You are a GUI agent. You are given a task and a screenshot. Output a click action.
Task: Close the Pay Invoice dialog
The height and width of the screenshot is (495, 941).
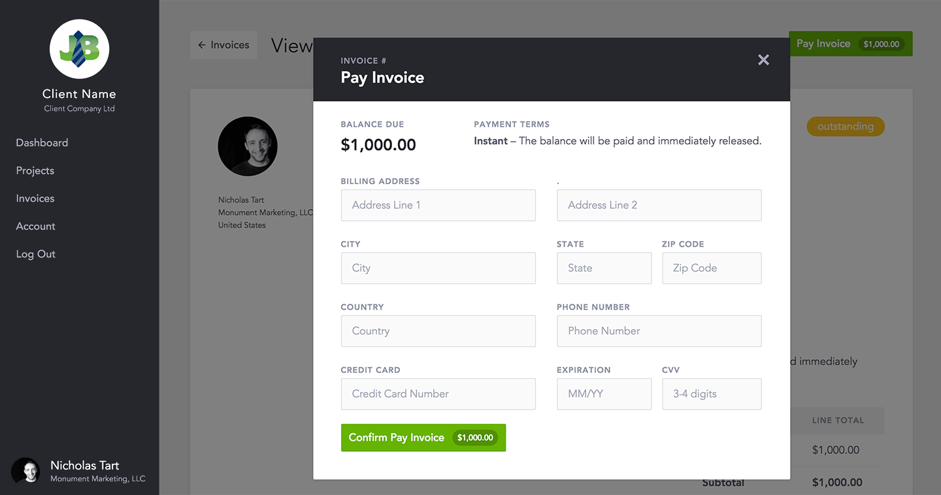[763, 60]
